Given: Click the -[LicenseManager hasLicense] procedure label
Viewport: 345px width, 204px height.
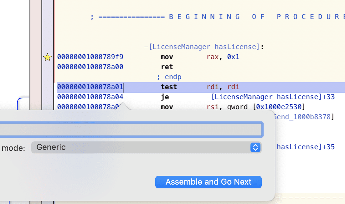Looking at the screenshot, I should pyautogui.click(x=202, y=47).
